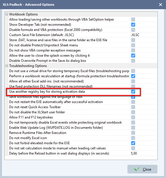Check Remove Runtime Files After Execution

(133, 133)
